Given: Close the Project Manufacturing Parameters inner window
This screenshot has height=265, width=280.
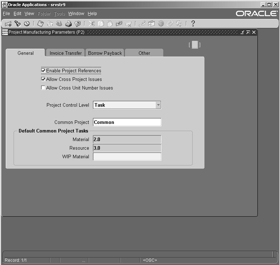Looking at the screenshot, I should [x=254, y=32].
